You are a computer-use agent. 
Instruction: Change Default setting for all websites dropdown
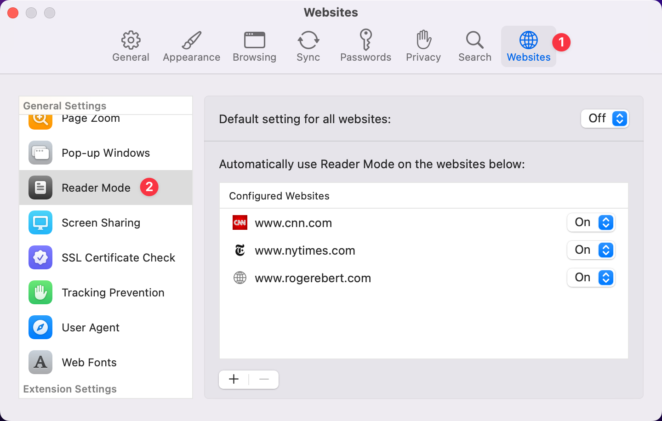tap(605, 119)
